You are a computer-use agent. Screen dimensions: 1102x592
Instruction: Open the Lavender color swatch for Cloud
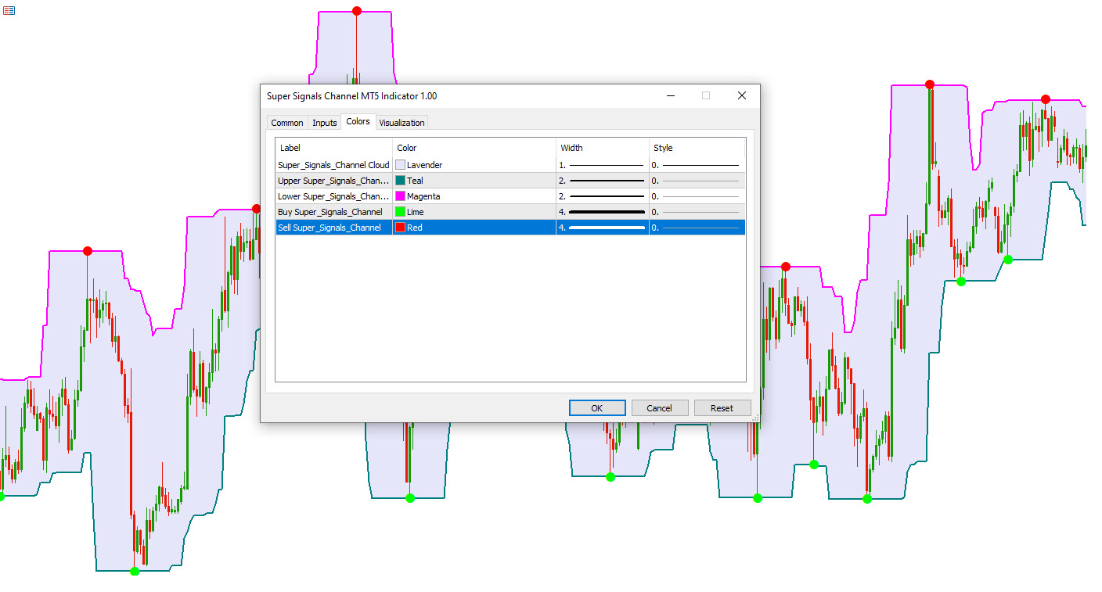click(x=402, y=165)
